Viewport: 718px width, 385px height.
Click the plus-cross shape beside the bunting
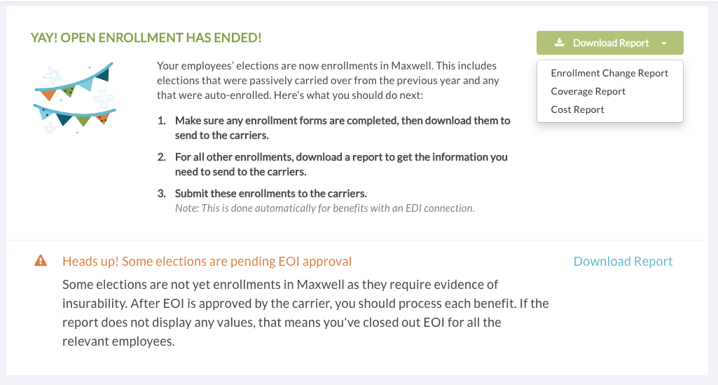click(x=103, y=99)
